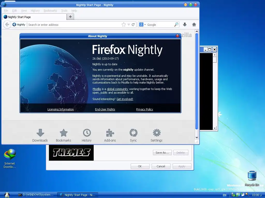Click Cancel in themes dialog
265x198 pixels.
[x=161, y=166]
